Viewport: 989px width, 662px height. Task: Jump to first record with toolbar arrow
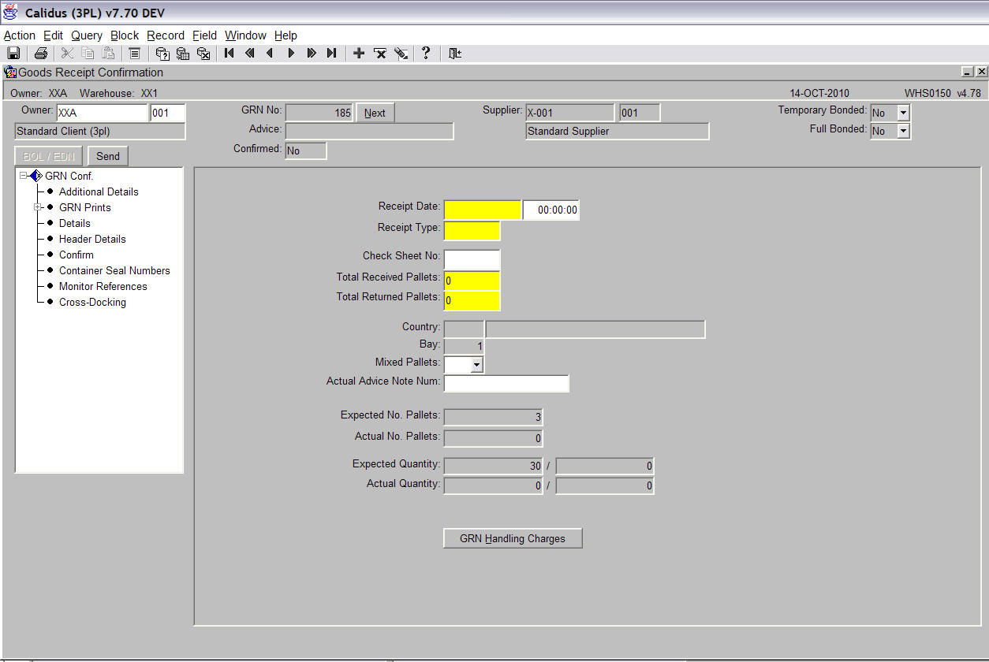tap(230, 54)
